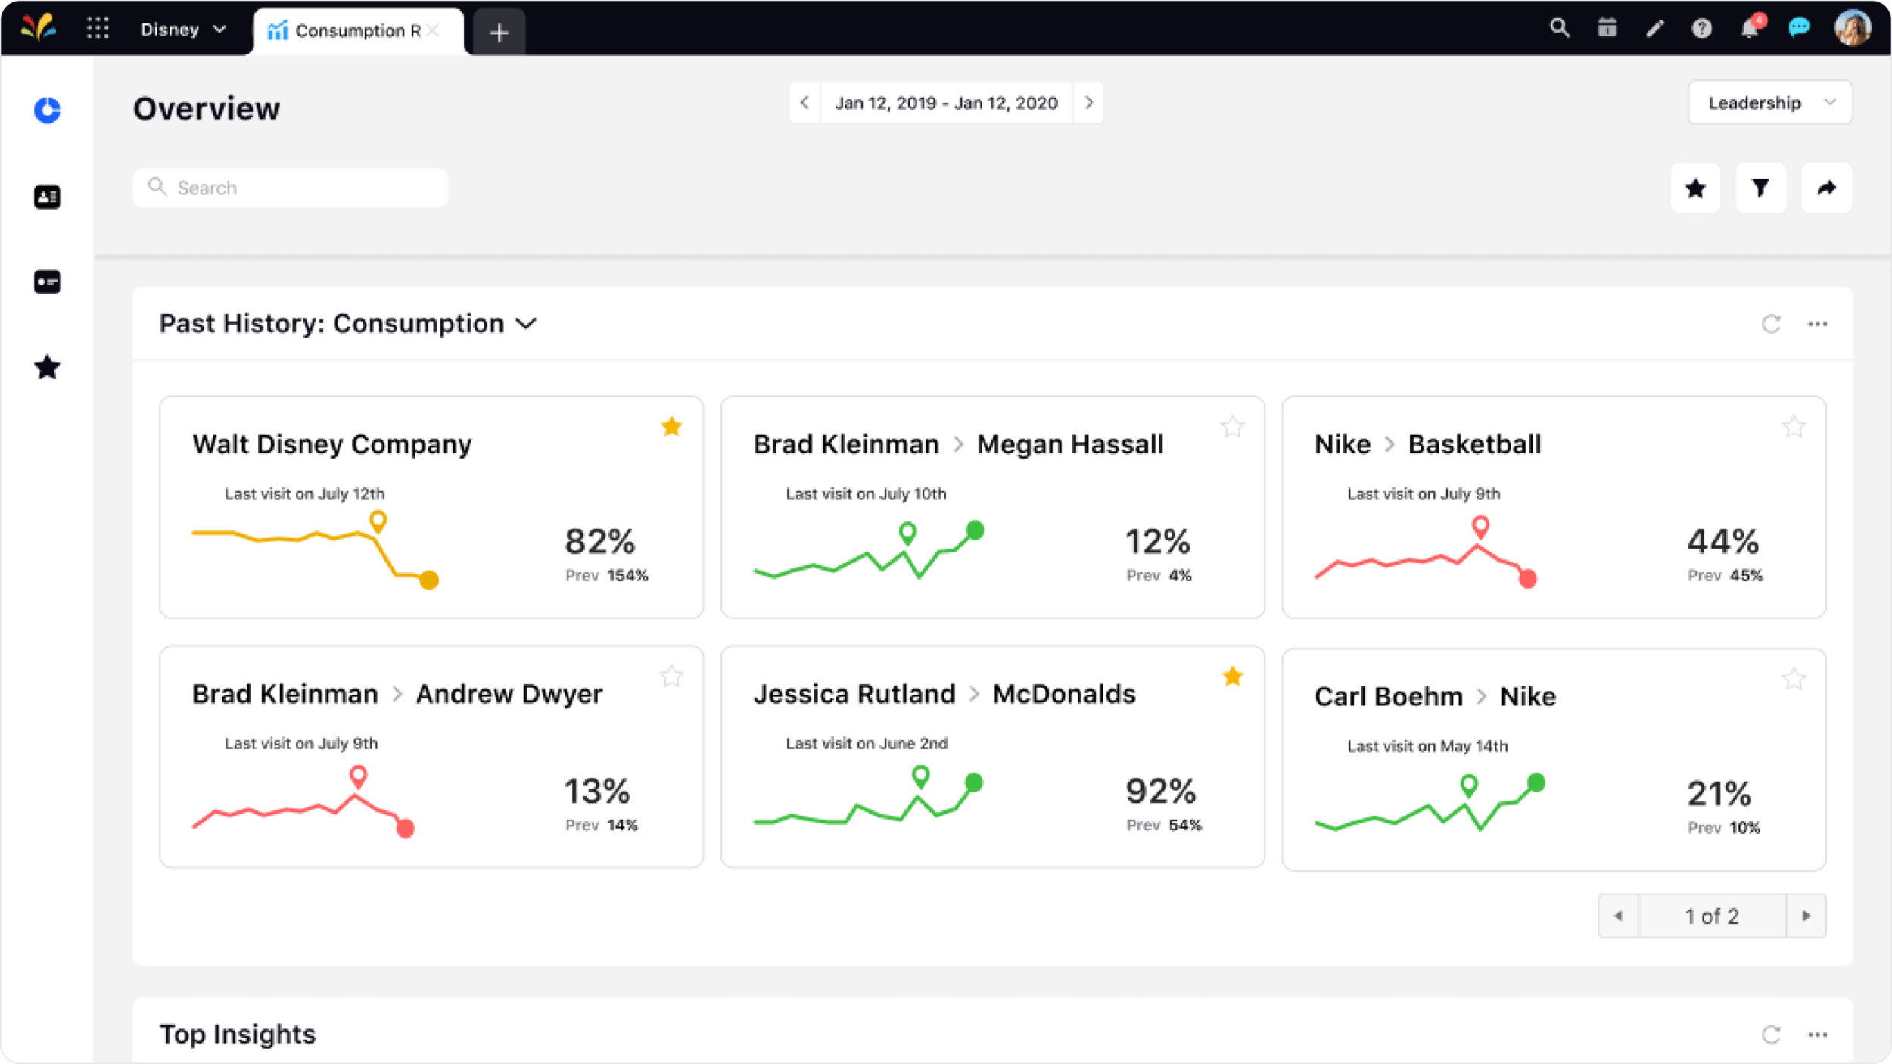1892x1064 pixels.
Task: Open favorites star in sidebar
Action: (47, 367)
